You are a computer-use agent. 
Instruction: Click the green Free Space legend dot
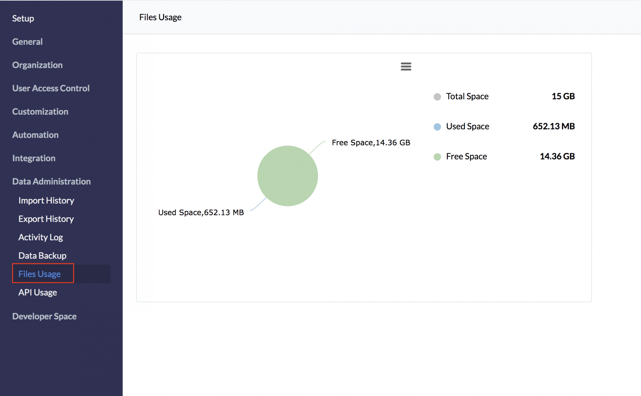(x=437, y=157)
